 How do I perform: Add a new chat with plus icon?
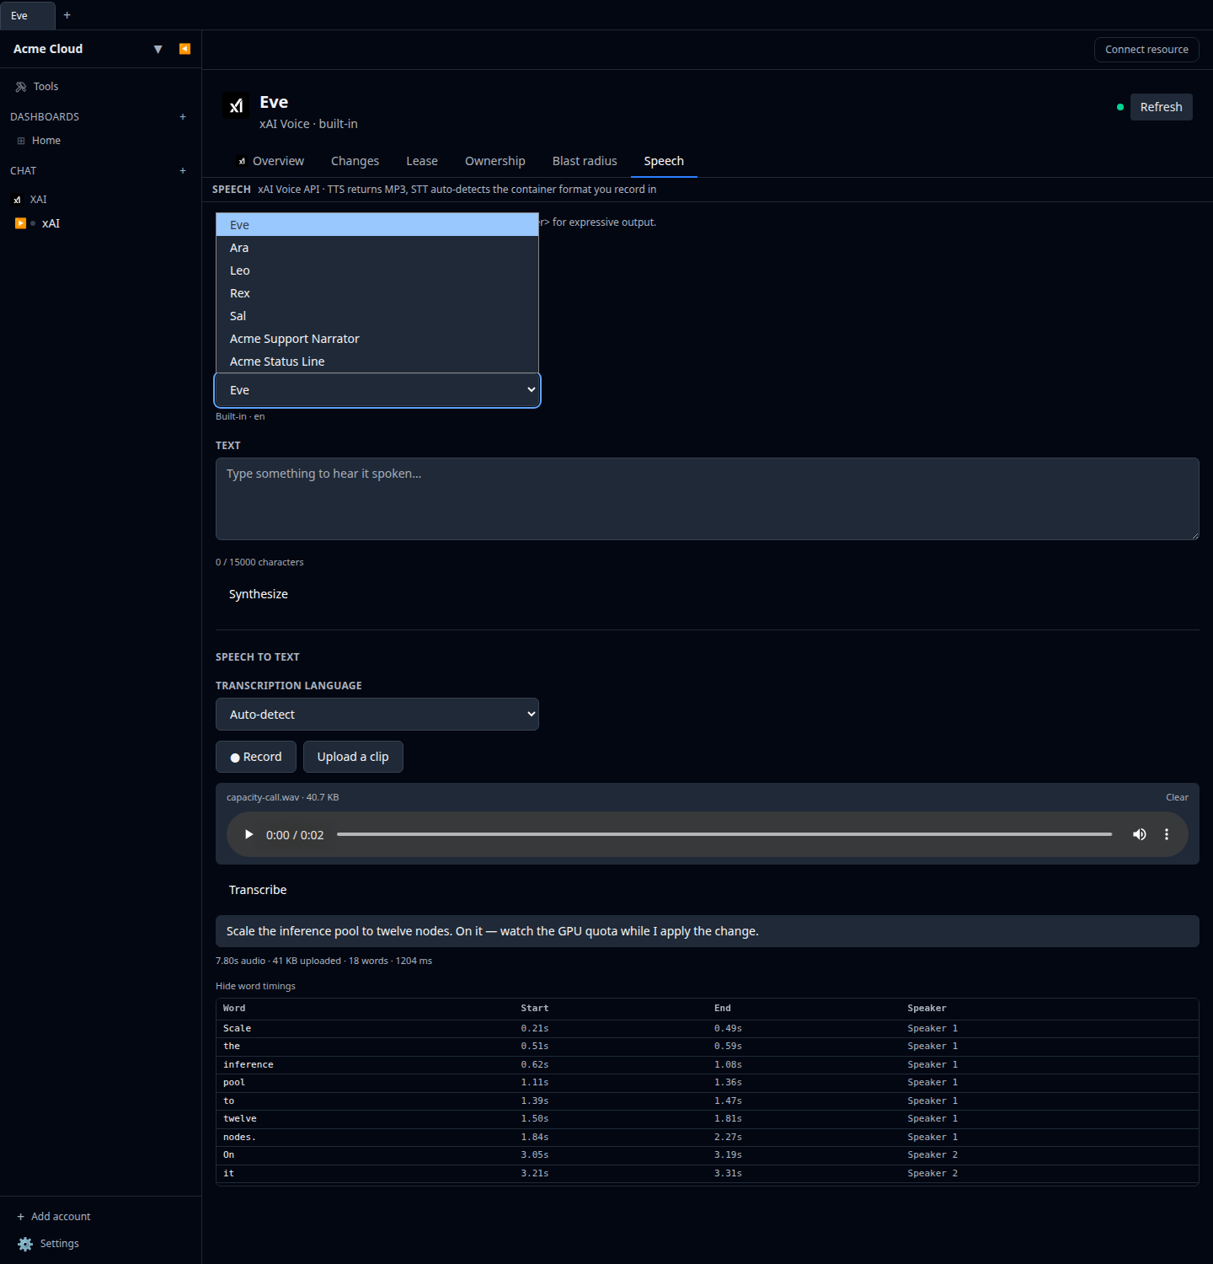coord(183,171)
